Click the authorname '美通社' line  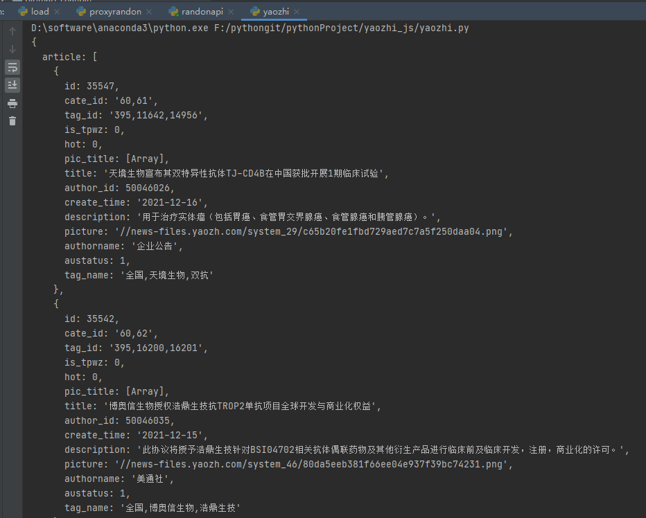tap(119, 479)
